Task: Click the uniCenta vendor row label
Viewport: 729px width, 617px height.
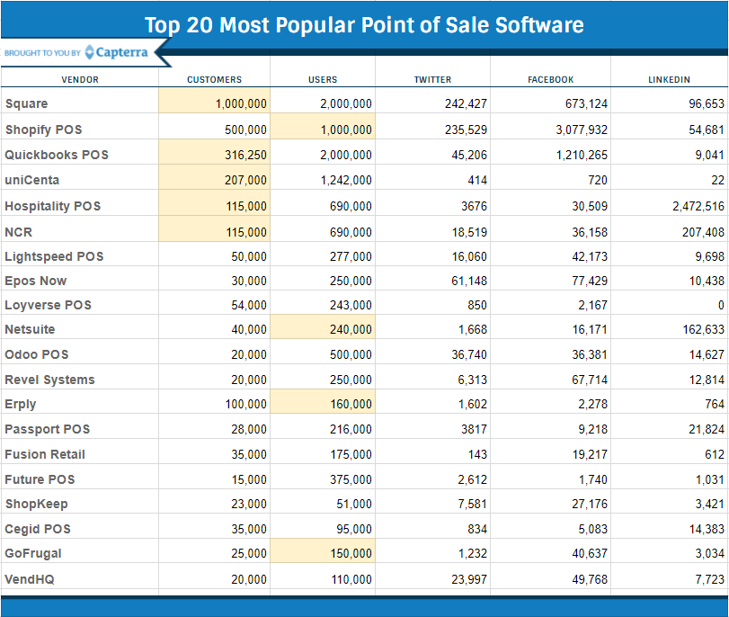Action: click(x=31, y=180)
